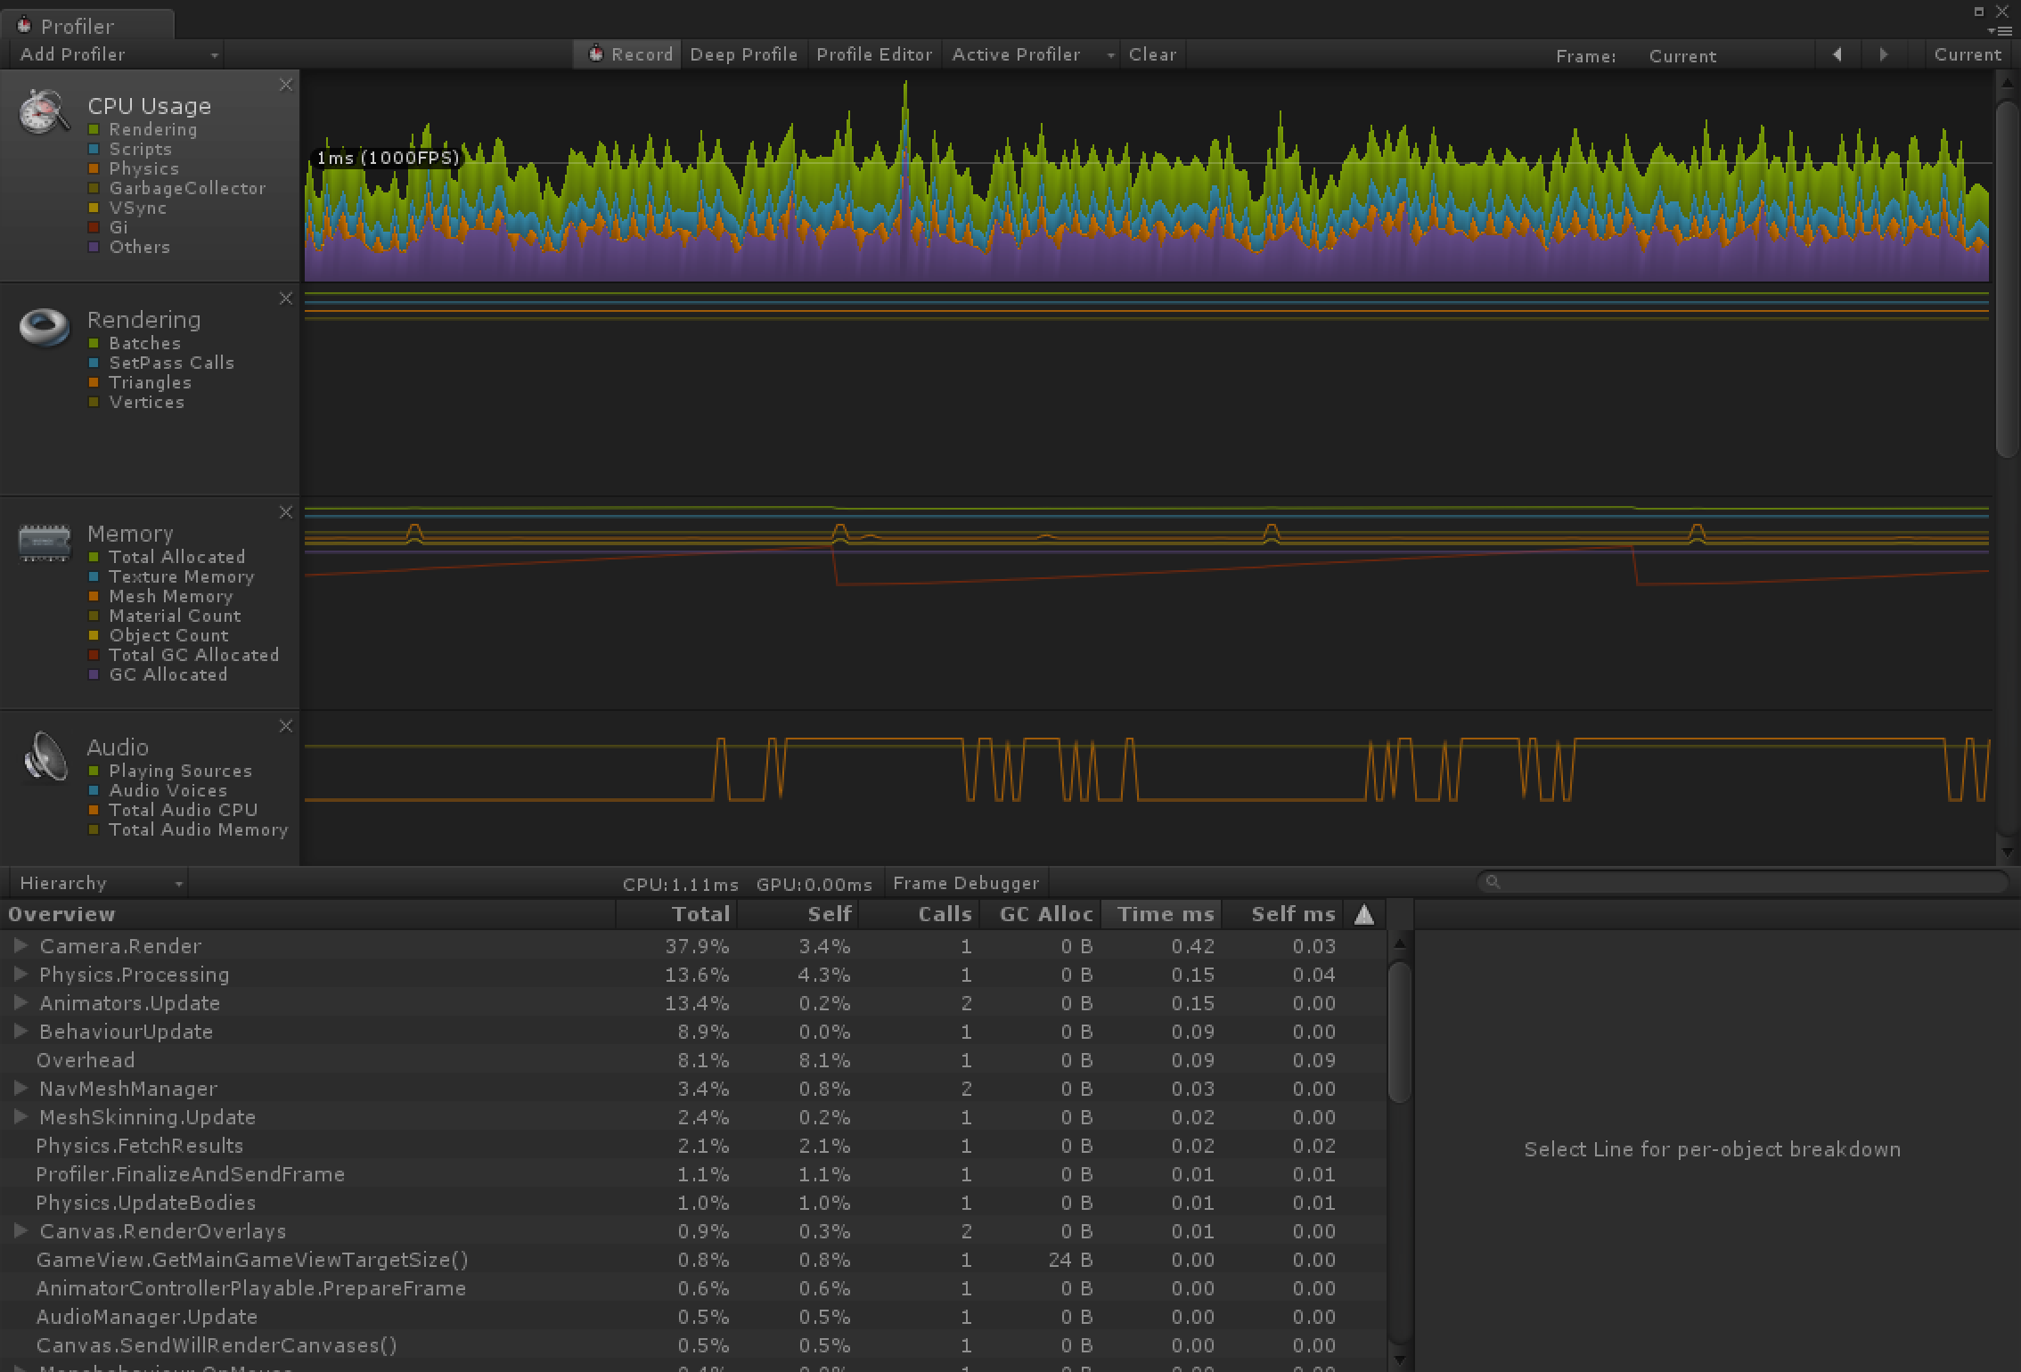The width and height of the screenshot is (2021, 1372).
Task: Close the Audio profiler module
Action: point(285,726)
